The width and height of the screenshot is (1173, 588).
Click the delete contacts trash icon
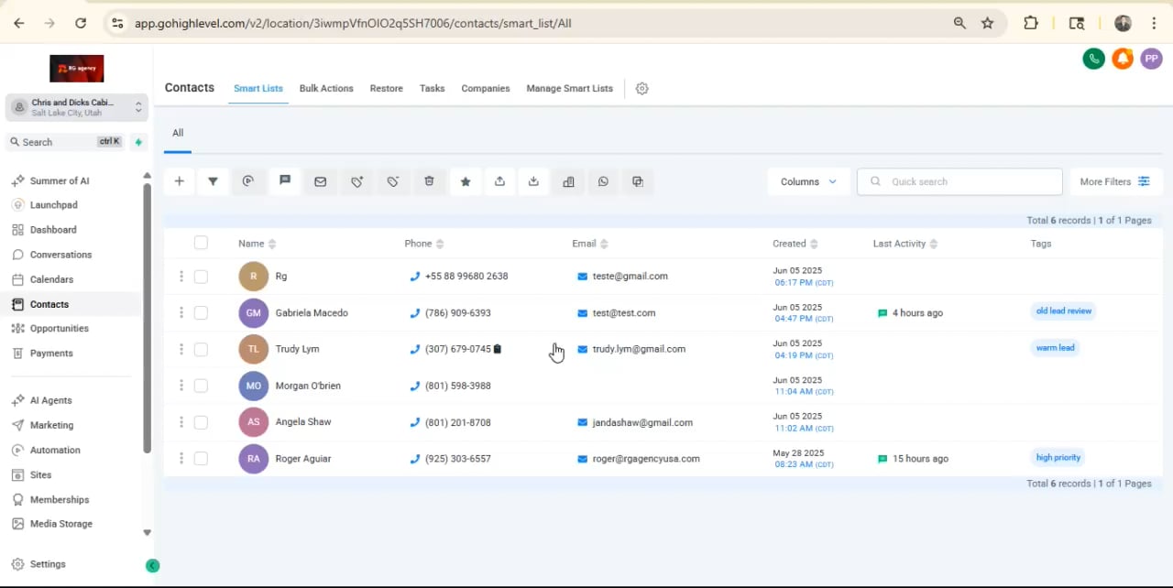pyautogui.click(x=429, y=181)
